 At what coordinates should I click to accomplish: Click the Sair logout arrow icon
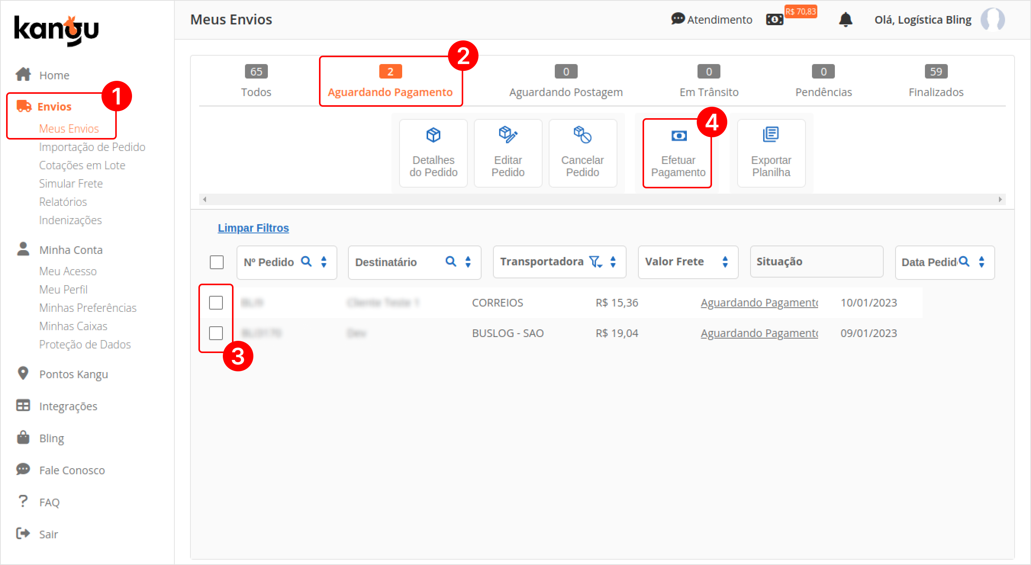click(23, 533)
